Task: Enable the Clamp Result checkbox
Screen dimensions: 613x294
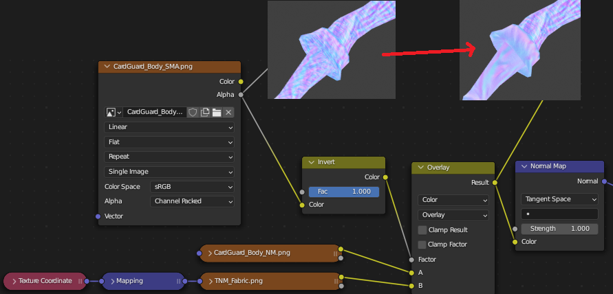Action: point(422,230)
